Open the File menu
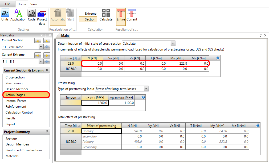The width and height of the screenshot is (269, 163). point(7,4)
